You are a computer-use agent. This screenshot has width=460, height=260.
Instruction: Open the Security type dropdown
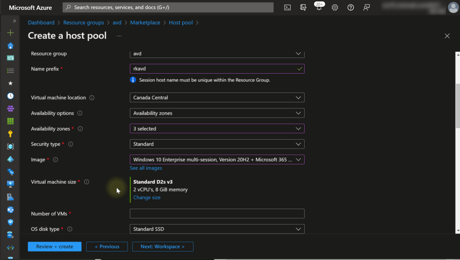(217, 144)
